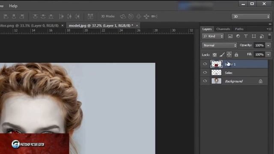
Task: Distribute top edges icon
Action: click(x=35, y=16)
